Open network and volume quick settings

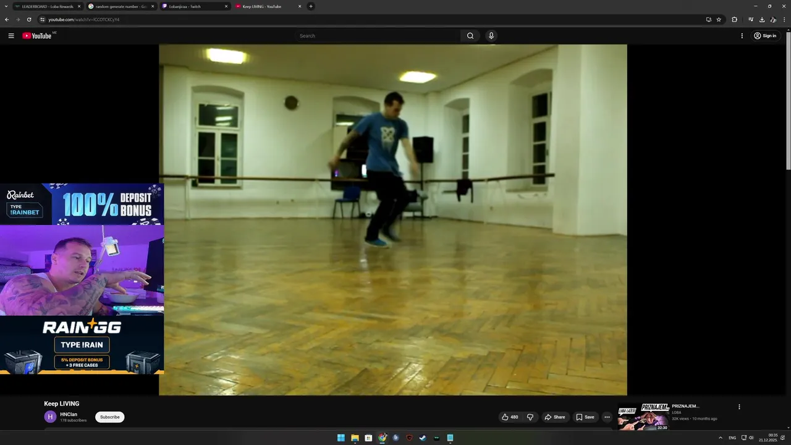click(748, 438)
